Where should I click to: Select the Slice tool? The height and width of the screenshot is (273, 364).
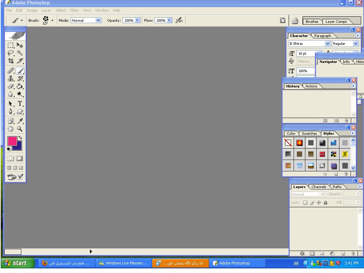[x=20, y=61]
